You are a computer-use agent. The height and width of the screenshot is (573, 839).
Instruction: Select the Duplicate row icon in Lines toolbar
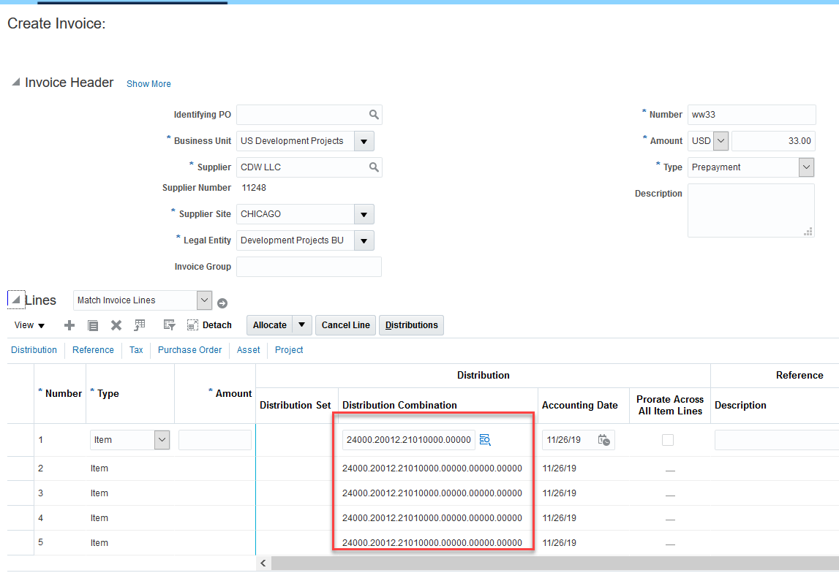pos(93,325)
